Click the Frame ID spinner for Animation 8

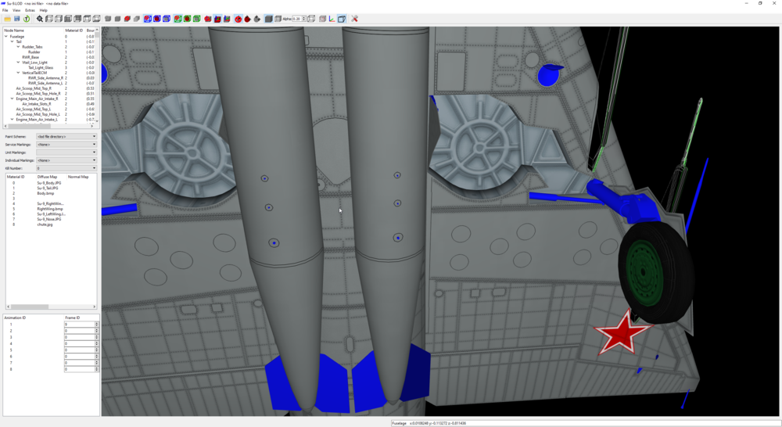tap(97, 369)
